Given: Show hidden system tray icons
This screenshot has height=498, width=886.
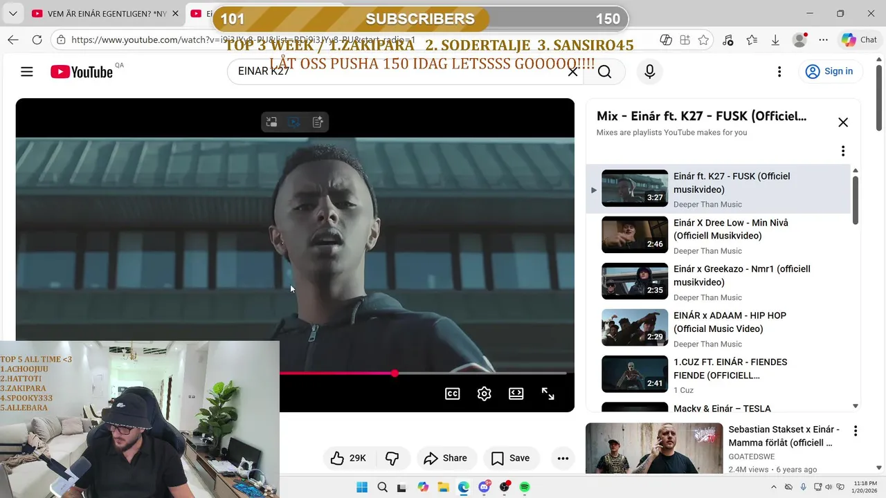Looking at the screenshot, I should tap(775, 487).
